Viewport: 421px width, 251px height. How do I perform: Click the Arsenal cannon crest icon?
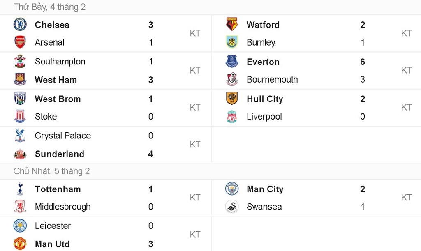tap(20, 42)
